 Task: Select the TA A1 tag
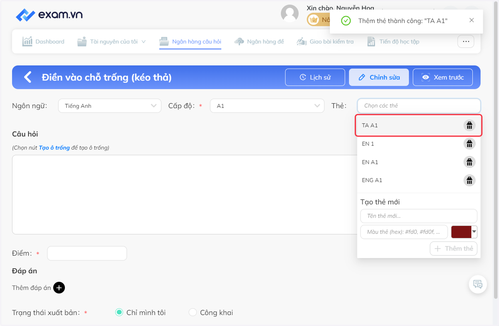[419, 125]
